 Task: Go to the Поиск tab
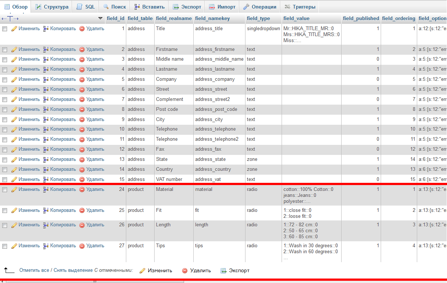pos(115,7)
